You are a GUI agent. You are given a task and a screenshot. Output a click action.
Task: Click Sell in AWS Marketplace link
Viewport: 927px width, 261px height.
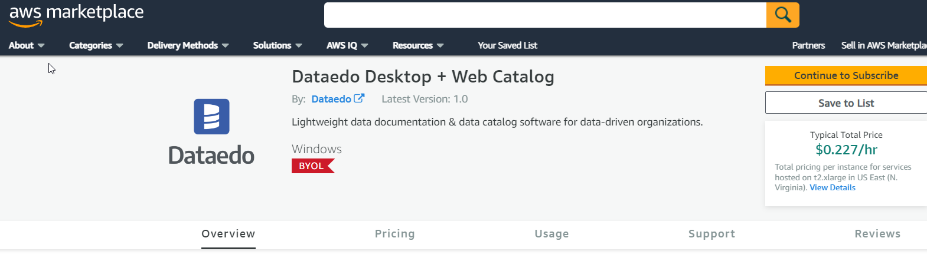coord(883,45)
